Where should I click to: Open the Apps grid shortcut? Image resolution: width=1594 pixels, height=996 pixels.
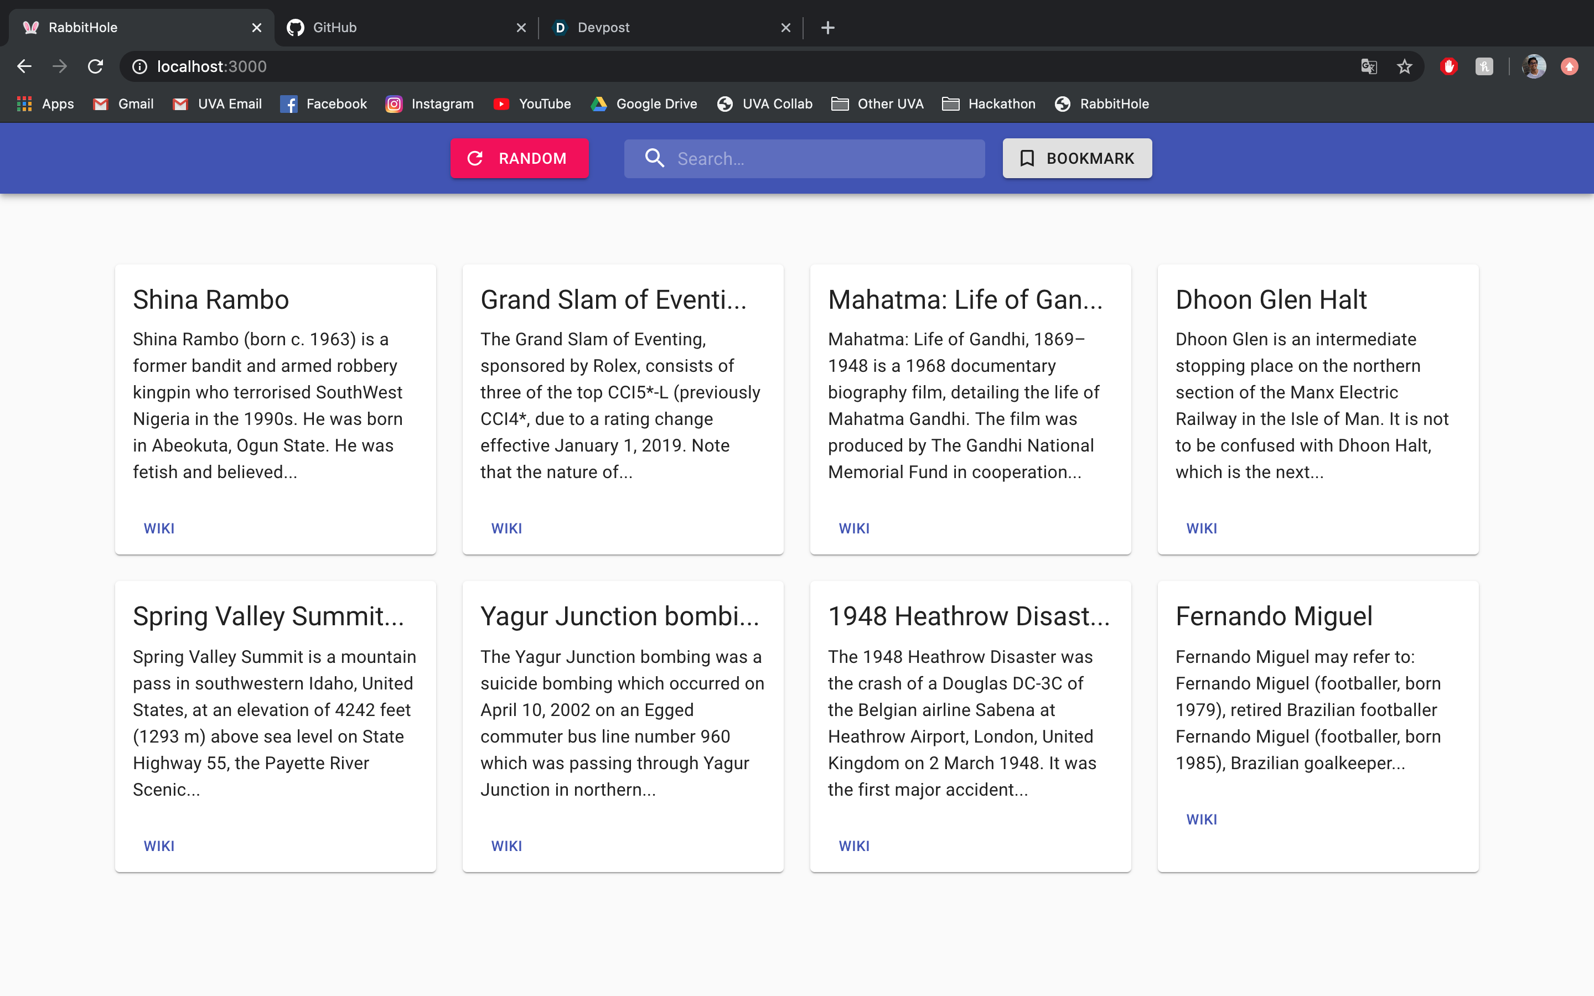pos(45,104)
